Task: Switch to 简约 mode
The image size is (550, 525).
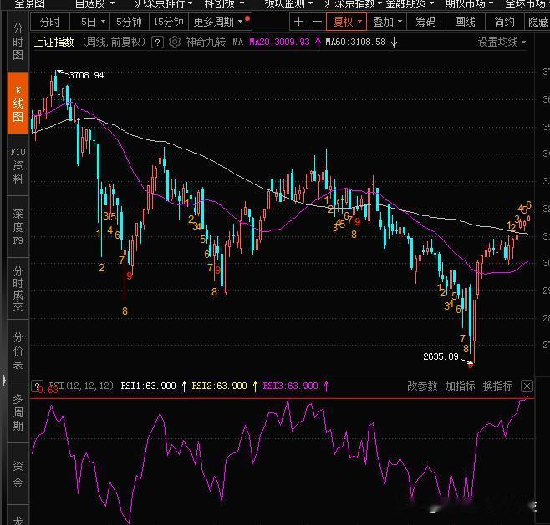Action: coord(504,22)
